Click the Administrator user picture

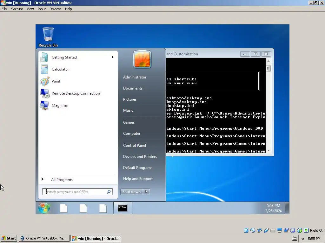(x=142, y=59)
